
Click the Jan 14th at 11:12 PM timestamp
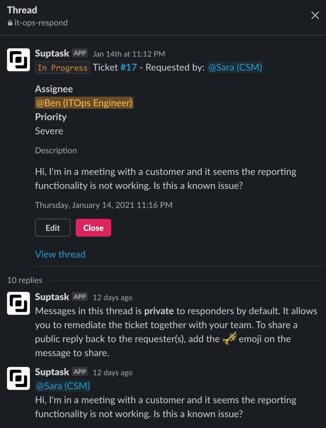129,54
